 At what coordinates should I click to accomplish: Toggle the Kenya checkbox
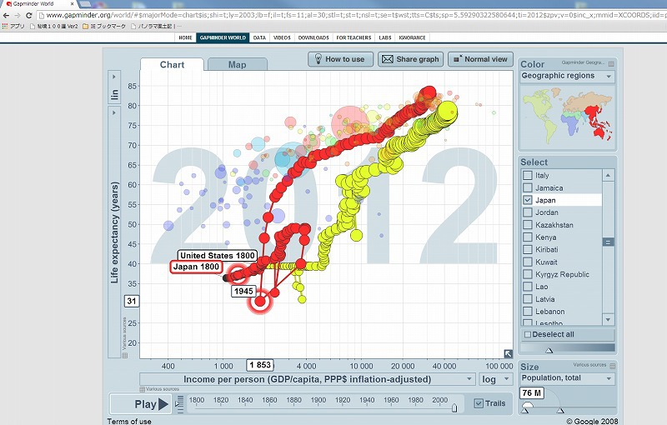point(528,237)
